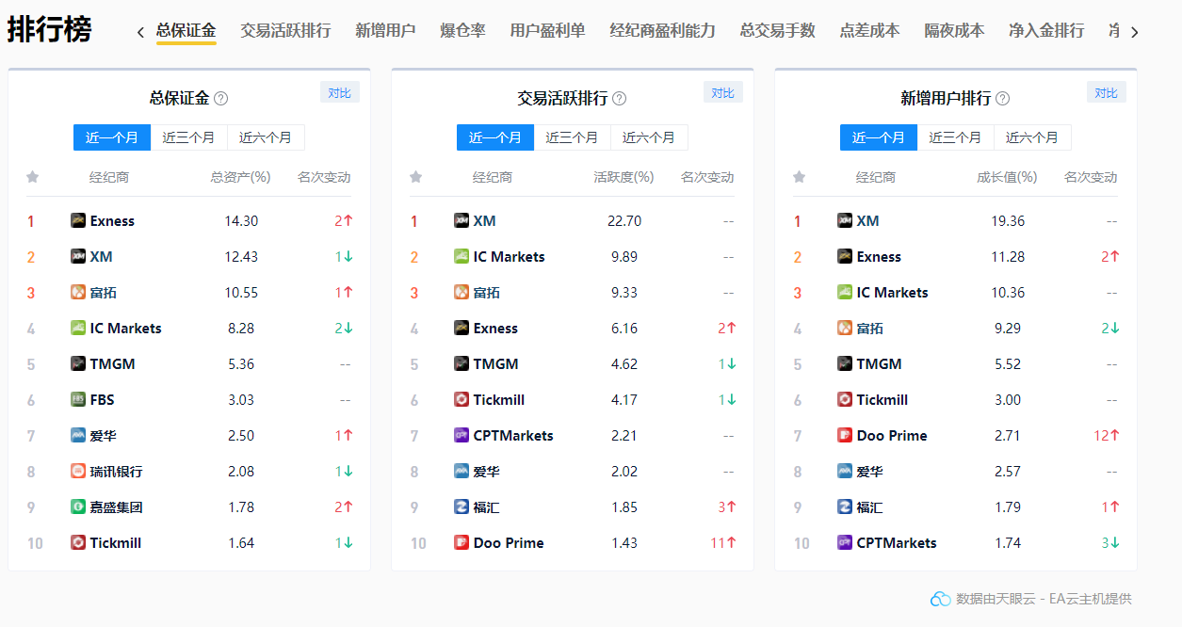Click the 瑞讯银行 broker logo
Image resolution: width=1182 pixels, height=627 pixels.
click(78, 472)
